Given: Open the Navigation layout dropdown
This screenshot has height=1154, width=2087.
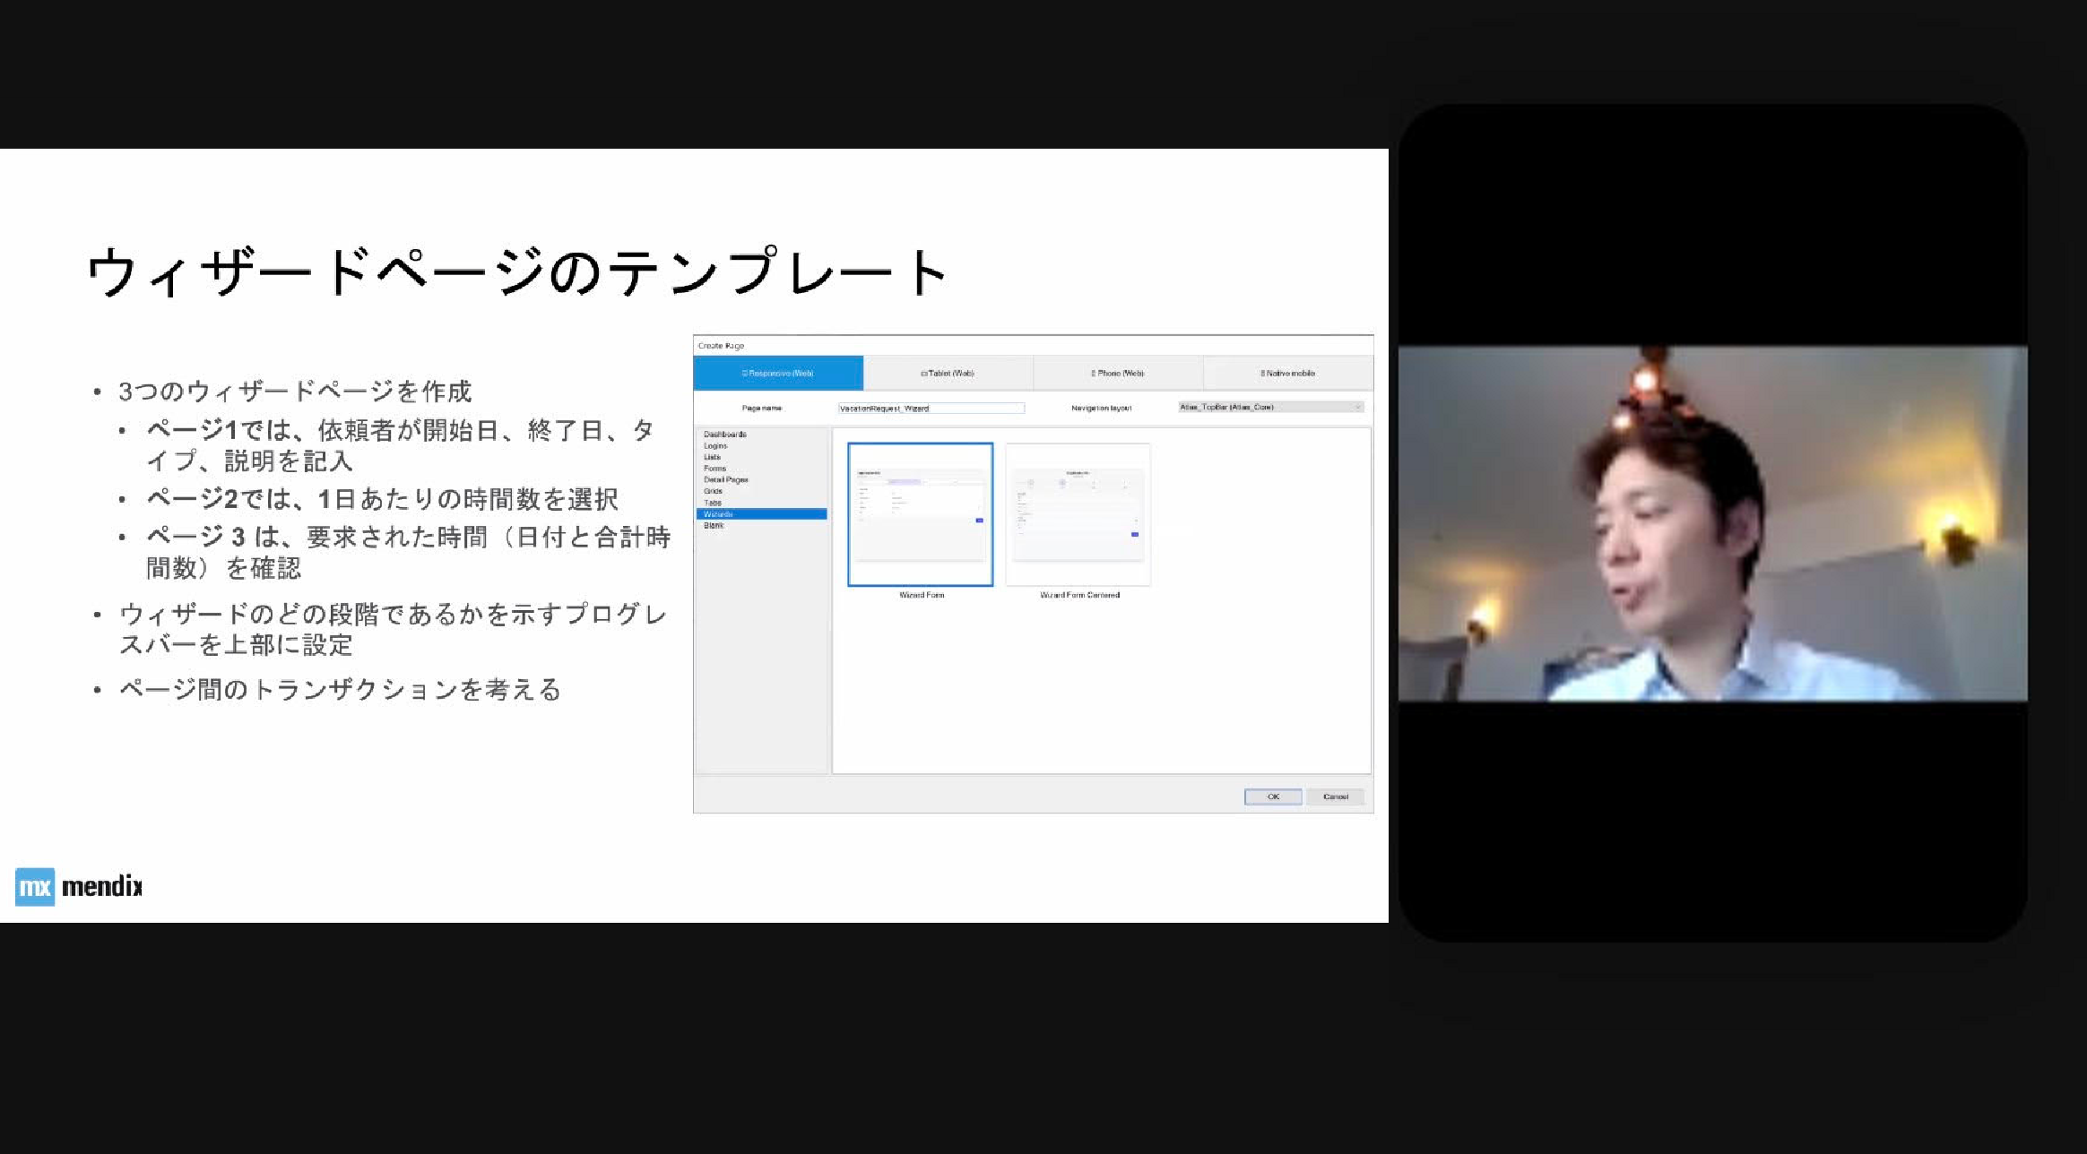Looking at the screenshot, I should pos(1270,407).
